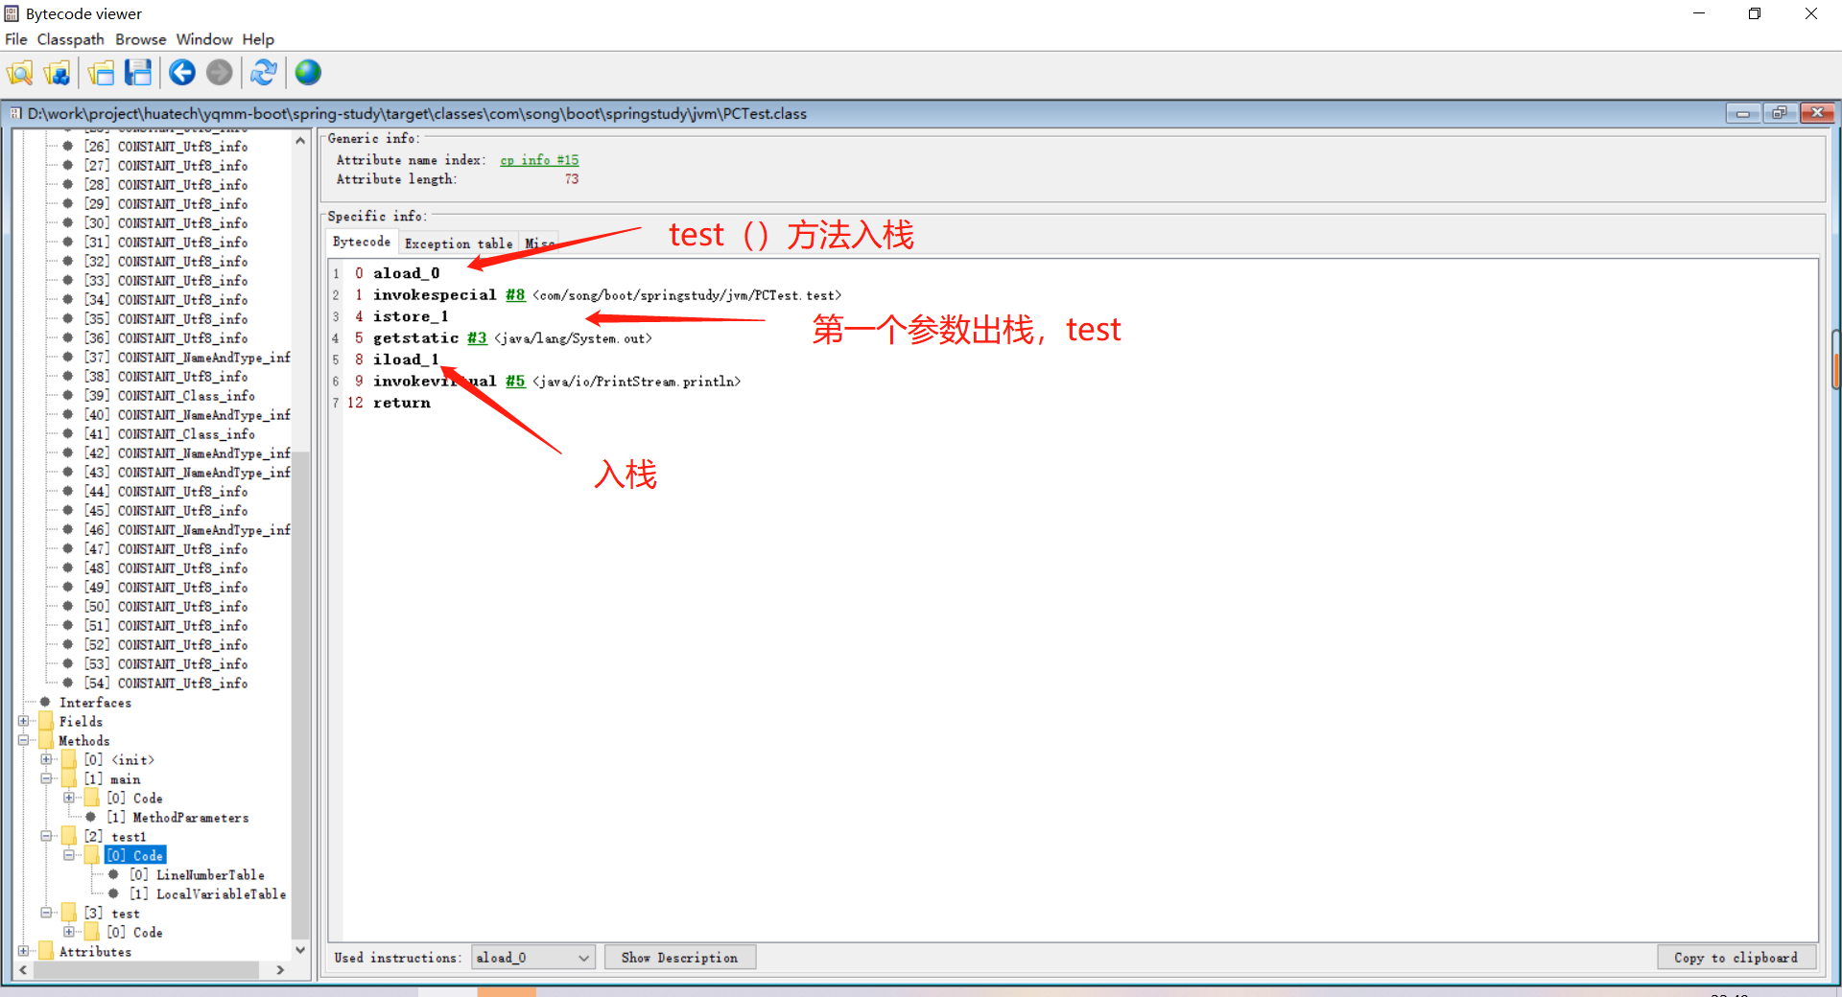The width and height of the screenshot is (1842, 997).
Task: Collapse the Methods tree node
Action: point(24,740)
